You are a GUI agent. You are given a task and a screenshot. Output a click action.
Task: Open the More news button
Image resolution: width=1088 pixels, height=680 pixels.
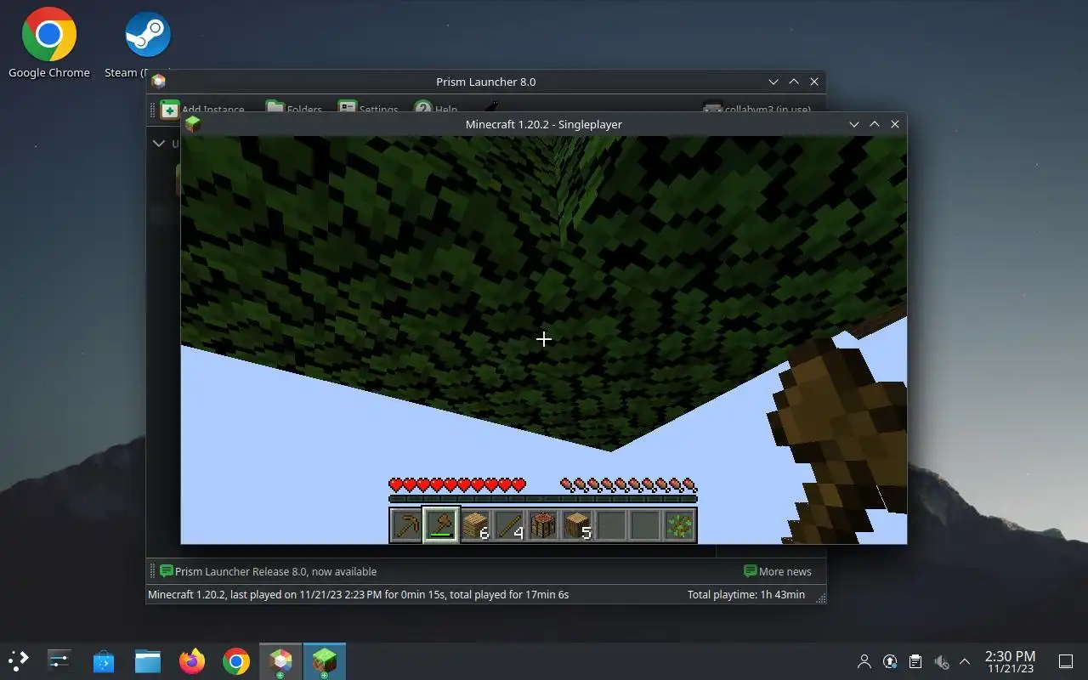click(778, 571)
